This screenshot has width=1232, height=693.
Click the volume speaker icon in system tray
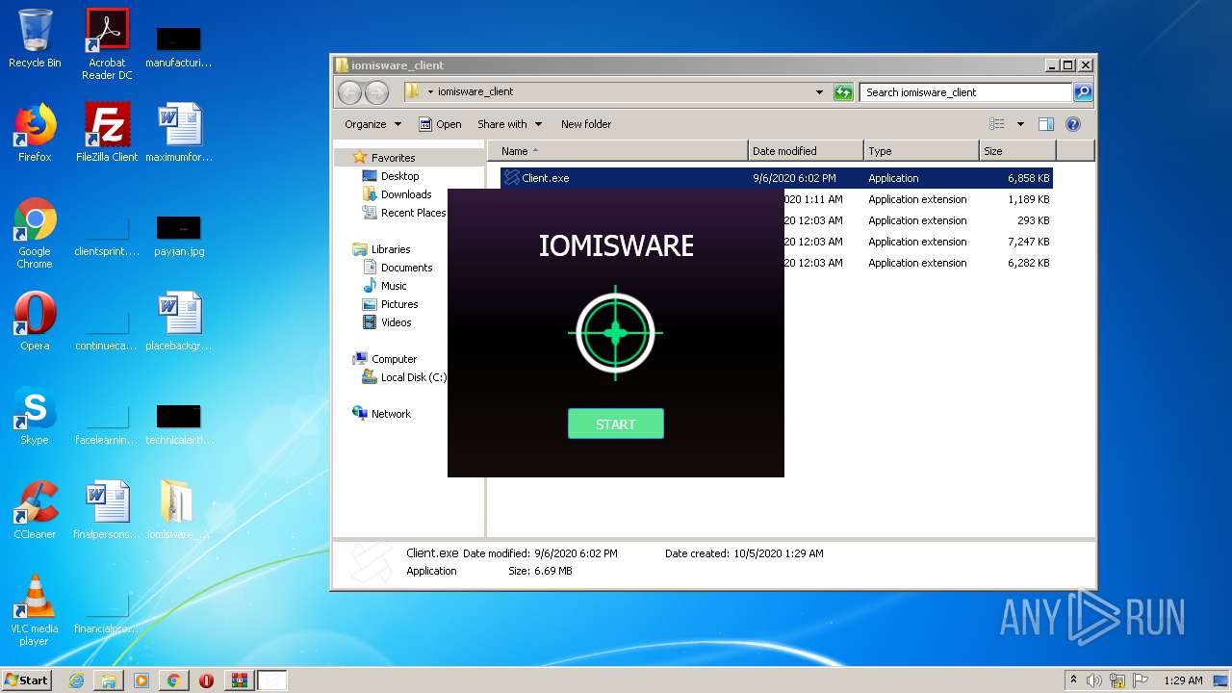click(x=1094, y=680)
